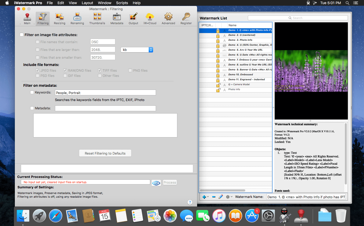Open the Renaming settings pane
The image size is (364, 226).
[x=77, y=19]
